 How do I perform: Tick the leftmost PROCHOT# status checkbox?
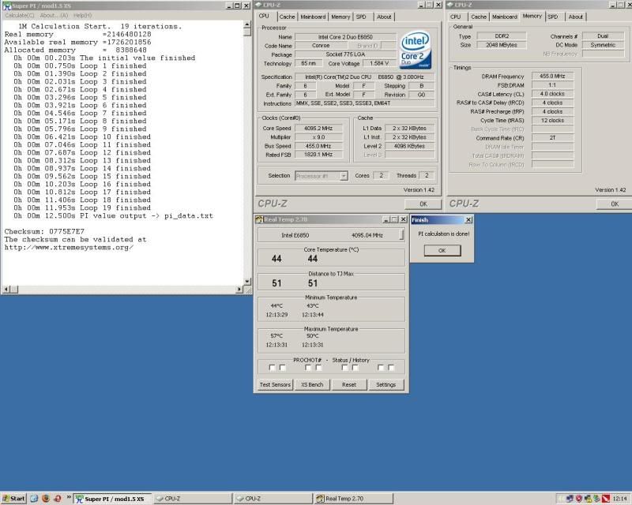272,368
